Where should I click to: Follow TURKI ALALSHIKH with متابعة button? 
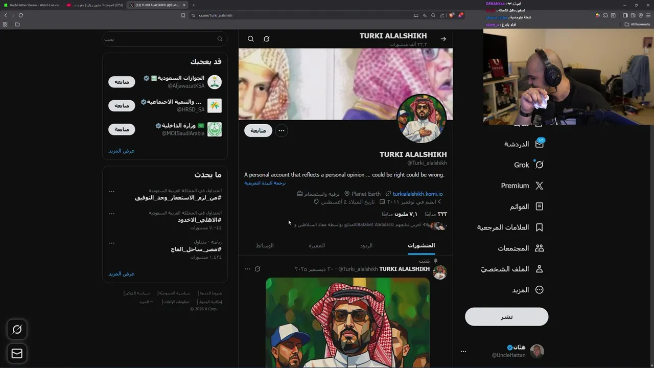(258, 130)
